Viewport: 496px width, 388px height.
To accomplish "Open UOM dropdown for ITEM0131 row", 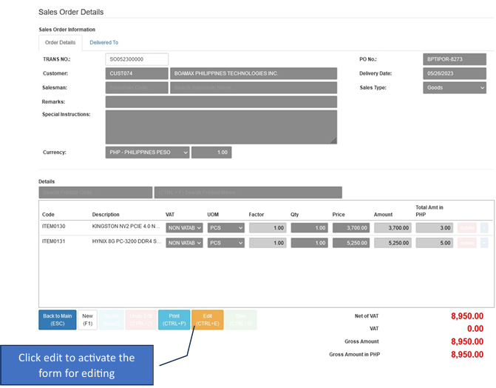I will pyautogui.click(x=225, y=242).
